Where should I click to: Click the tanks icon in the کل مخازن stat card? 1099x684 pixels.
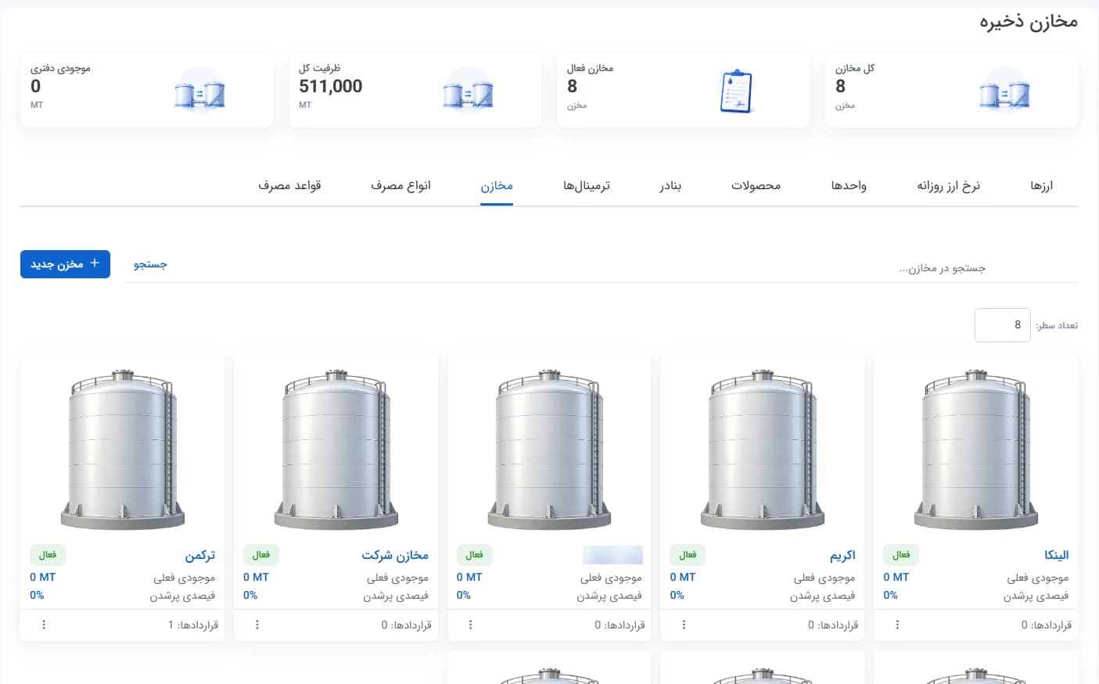pyautogui.click(x=1004, y=89)
